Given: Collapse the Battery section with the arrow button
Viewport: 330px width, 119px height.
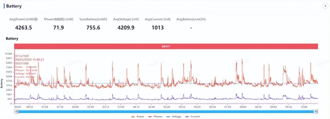Looking at the screenshot, I should coord(325,6).
